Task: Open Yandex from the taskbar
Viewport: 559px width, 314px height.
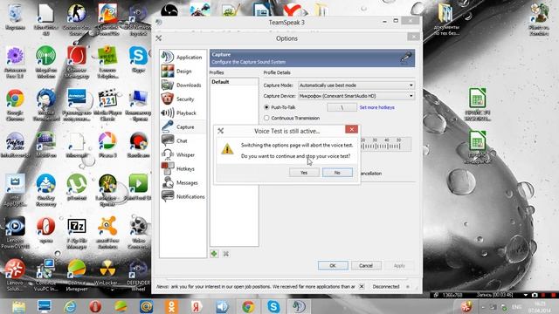Action: (197, 306)
